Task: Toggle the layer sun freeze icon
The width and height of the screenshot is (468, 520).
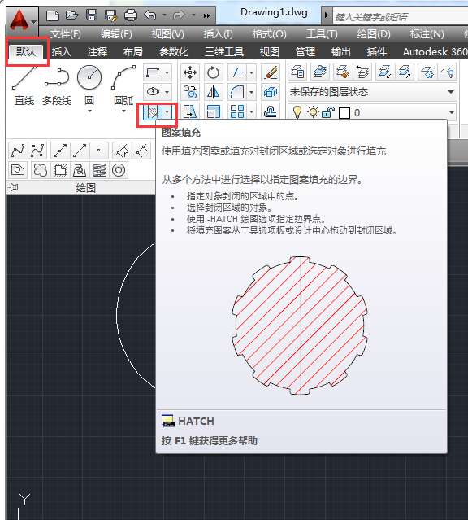Action: tap(313, 112)
